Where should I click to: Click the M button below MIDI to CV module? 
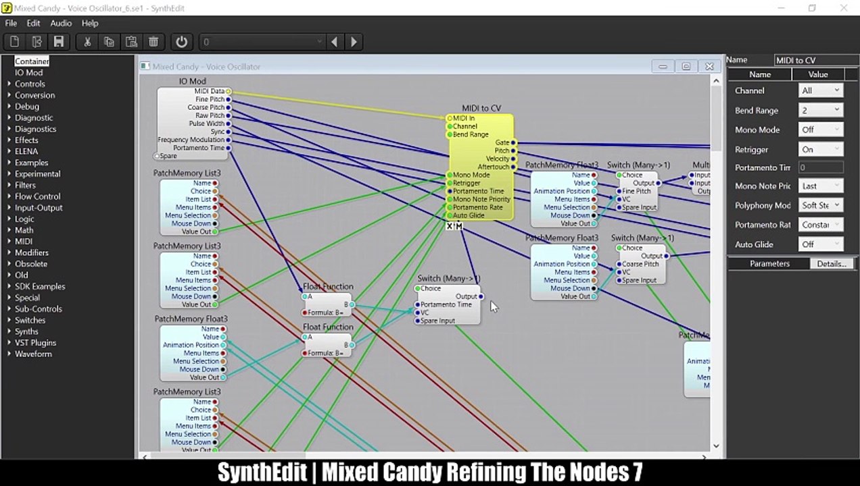pos(458,226)
